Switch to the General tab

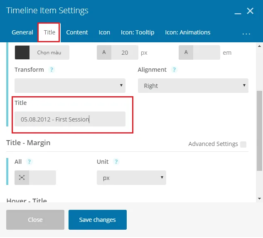[22, 32]
